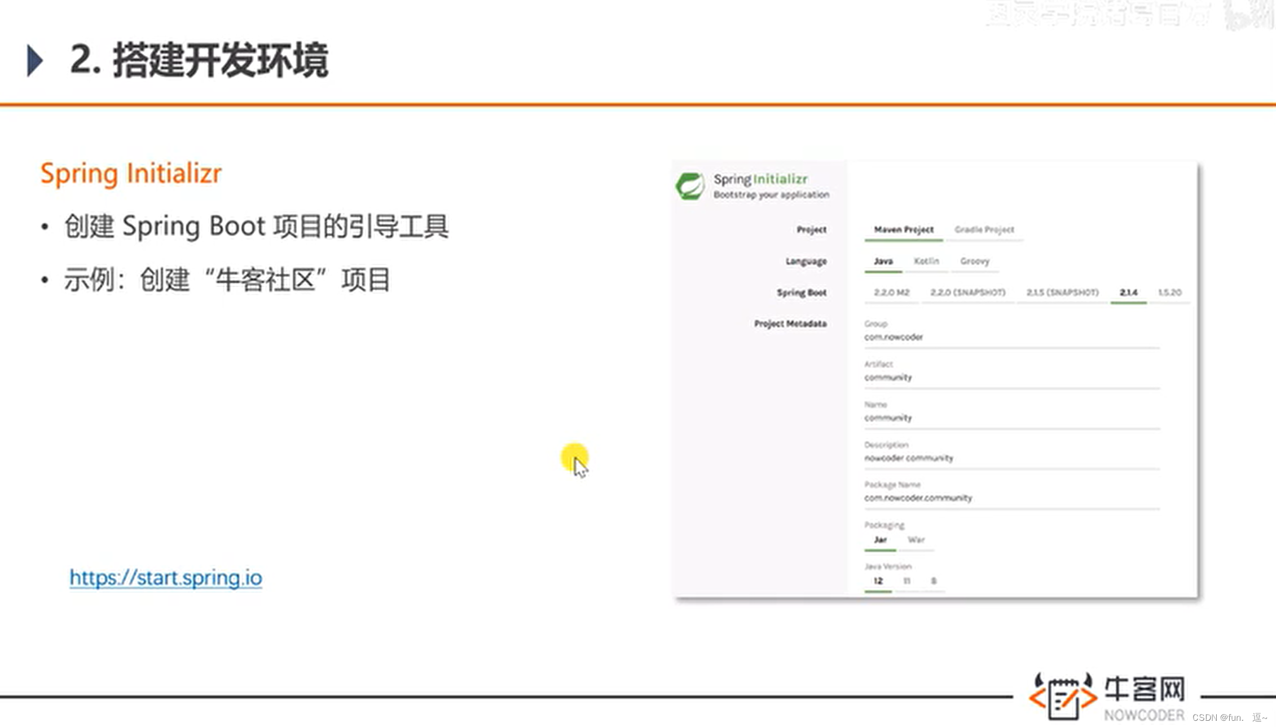Open the https://start.spring.io link

165,578
